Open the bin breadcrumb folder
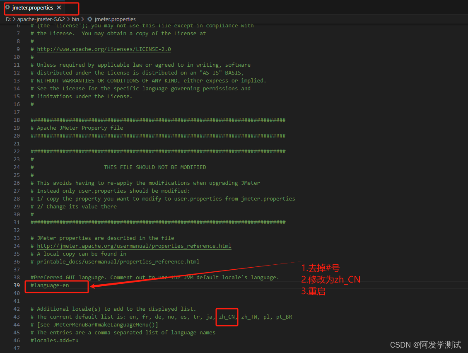 pos(75,19)
